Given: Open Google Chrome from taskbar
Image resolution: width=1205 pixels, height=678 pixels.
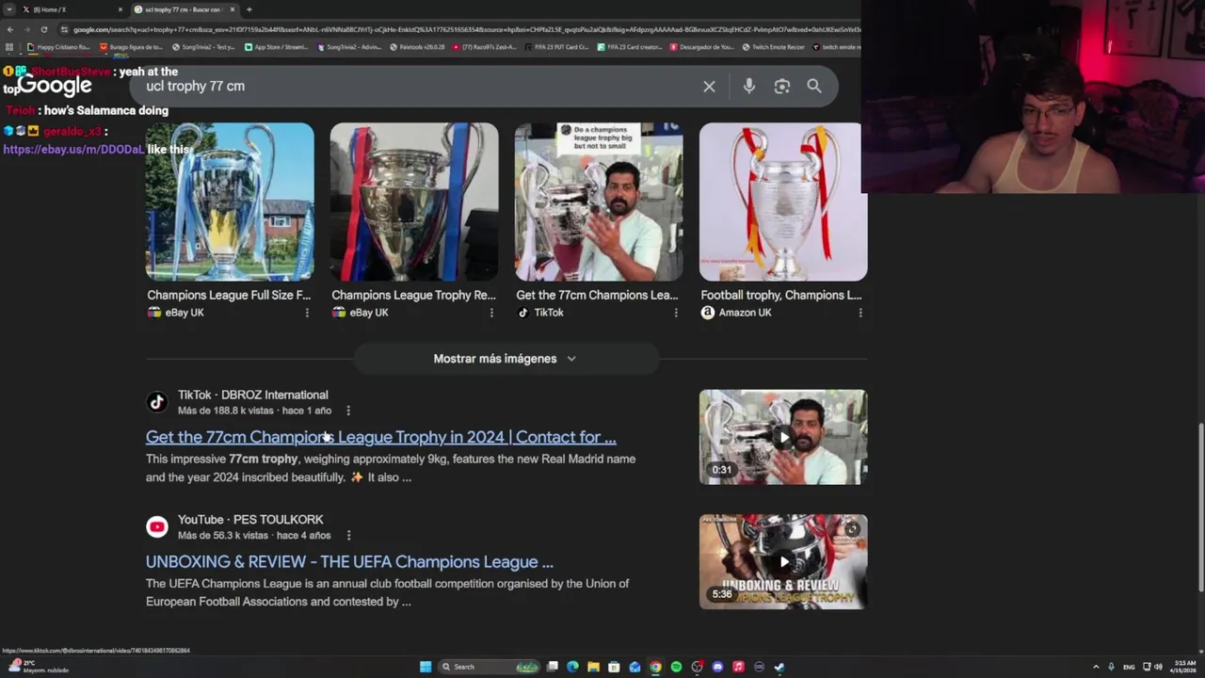Looking at the screenshot, I should 655,667.
